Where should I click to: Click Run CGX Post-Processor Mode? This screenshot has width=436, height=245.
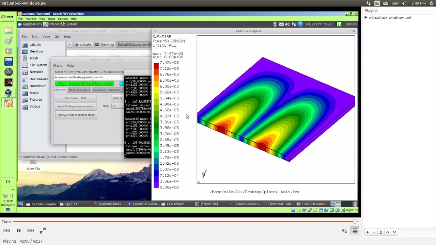[x=76, y=115]
